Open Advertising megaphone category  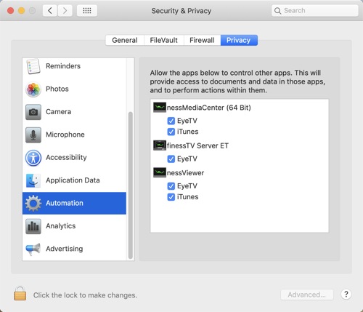(74, 249)
